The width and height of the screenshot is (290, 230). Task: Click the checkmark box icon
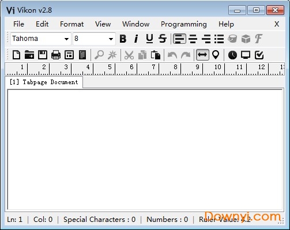(x=259, y=55)
